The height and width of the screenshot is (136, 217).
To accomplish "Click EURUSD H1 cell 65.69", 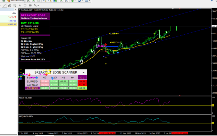I will click(x=63, y=82).
